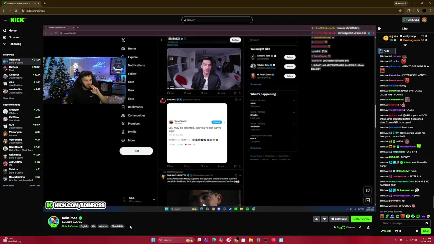The image size is (434, 244).
Task: Click the Gemini button in Chrome
Action: (x=400, y=3)
